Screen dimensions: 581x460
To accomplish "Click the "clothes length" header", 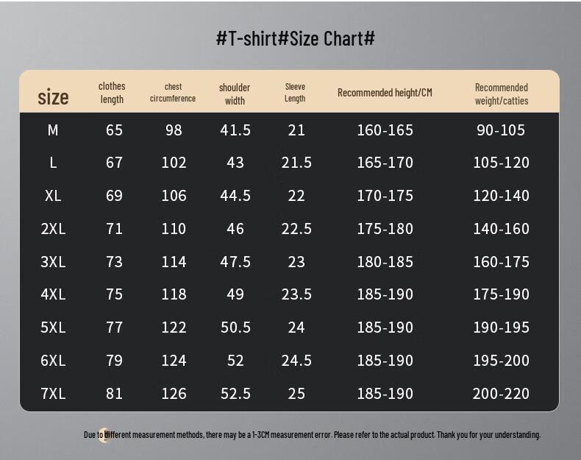I will (112, 93).
